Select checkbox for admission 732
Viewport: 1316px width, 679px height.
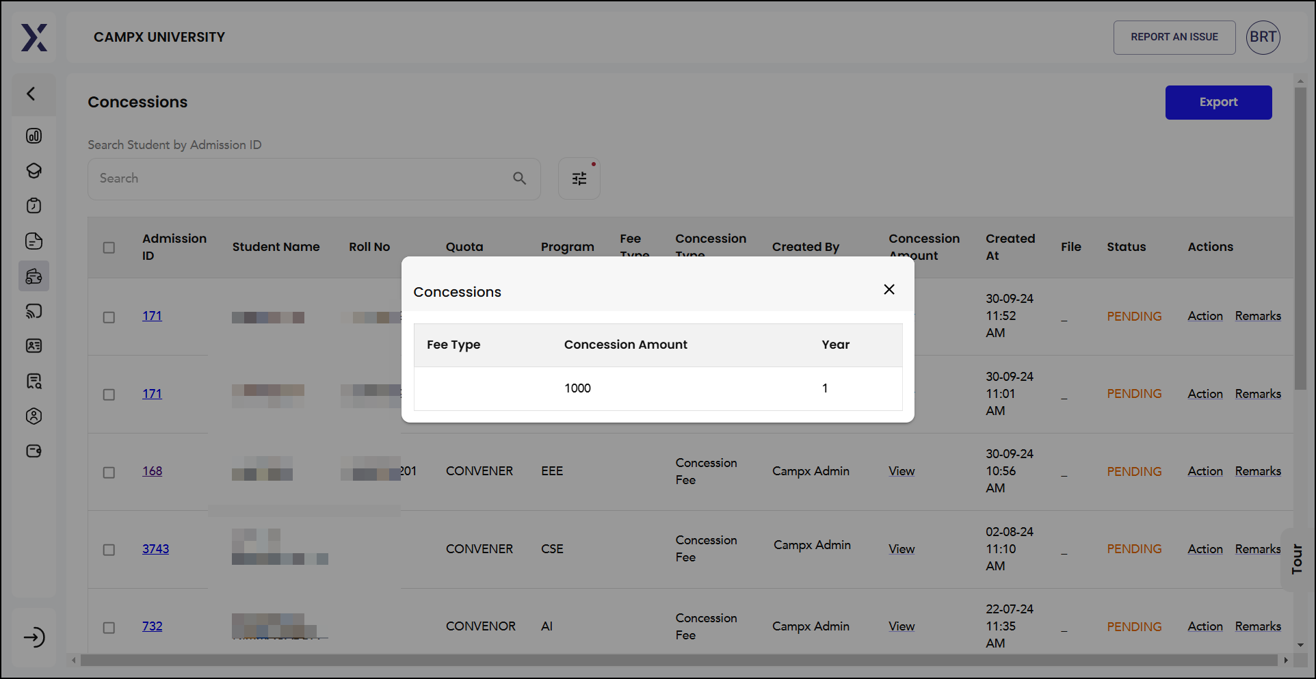(x=109, y=628)
